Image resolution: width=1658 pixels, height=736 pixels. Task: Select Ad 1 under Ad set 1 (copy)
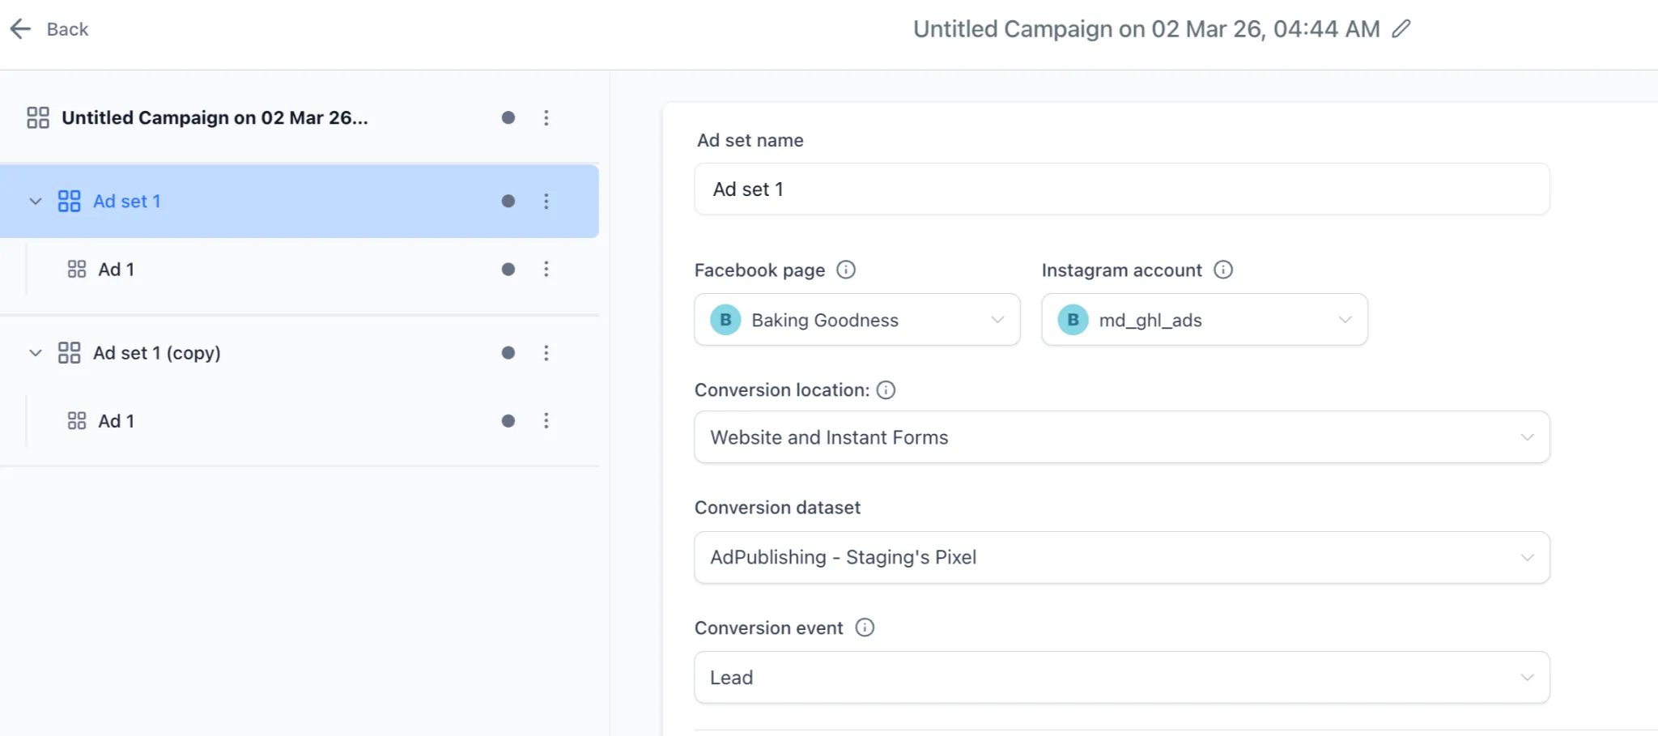[117, 421]
